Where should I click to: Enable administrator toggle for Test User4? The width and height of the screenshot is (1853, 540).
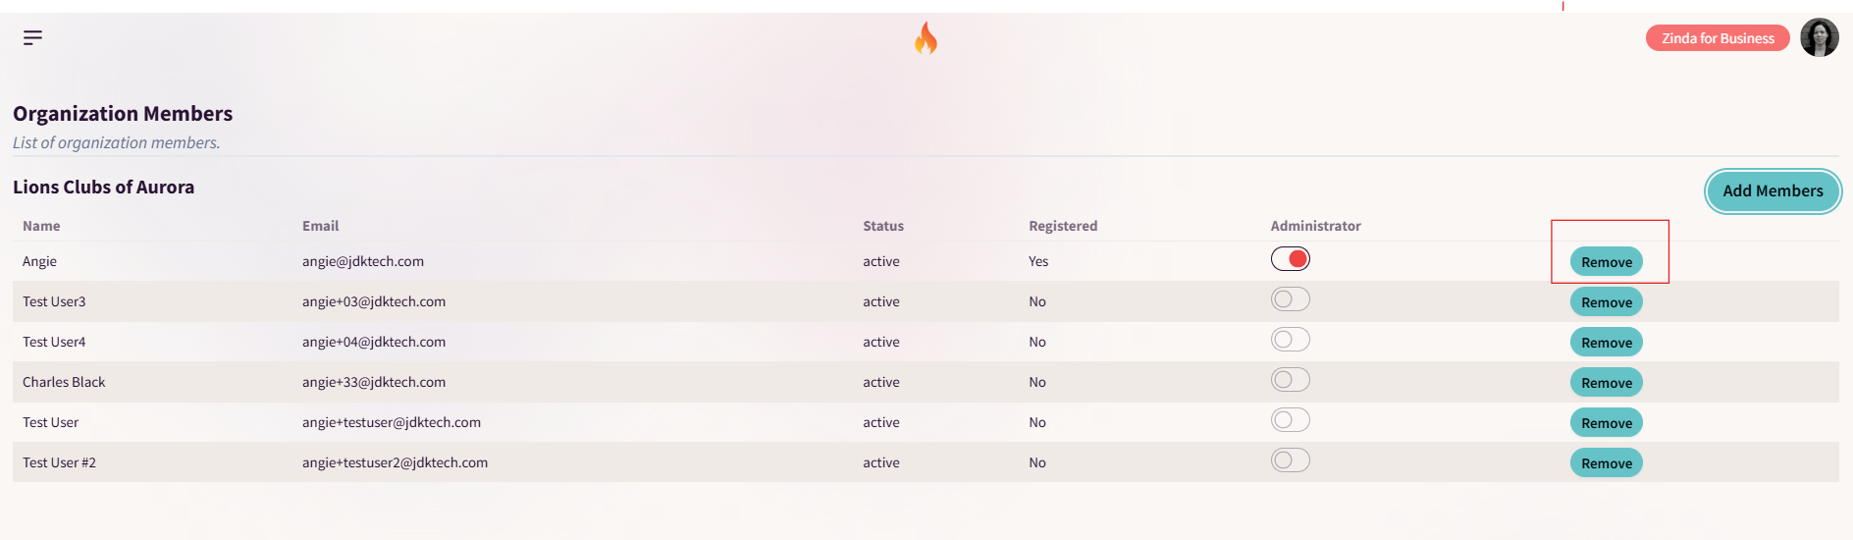(1290, 340)
